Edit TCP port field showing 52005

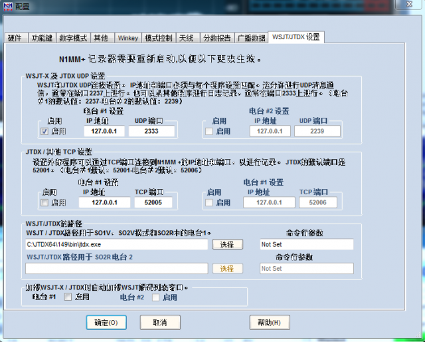pyautogui.click(x=153, y=203)
